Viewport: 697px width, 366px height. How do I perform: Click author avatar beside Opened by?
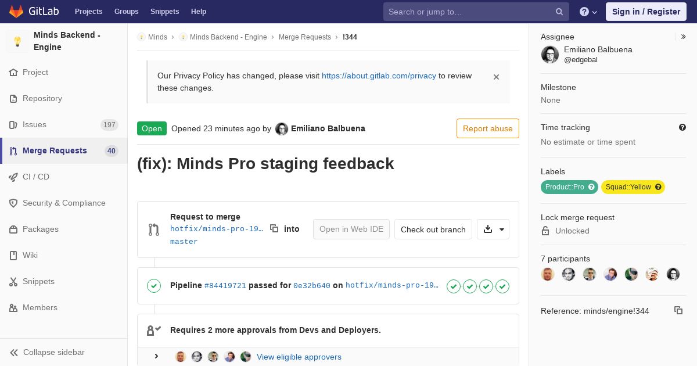(282, 129)
